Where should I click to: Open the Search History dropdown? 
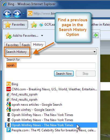[x=51, y=52]
